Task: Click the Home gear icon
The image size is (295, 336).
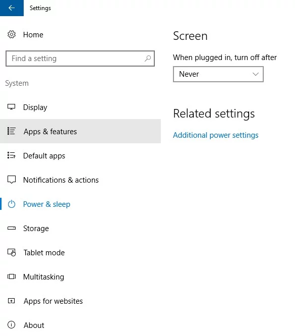Action: [x=12, y=34]
